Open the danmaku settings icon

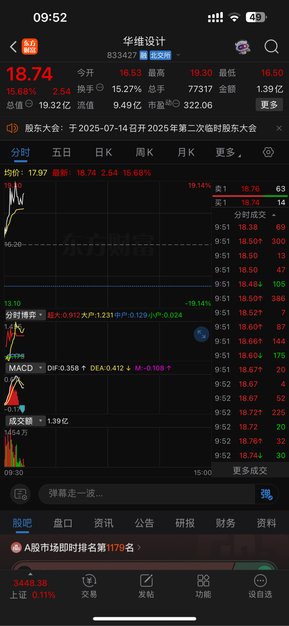(20, 494)
